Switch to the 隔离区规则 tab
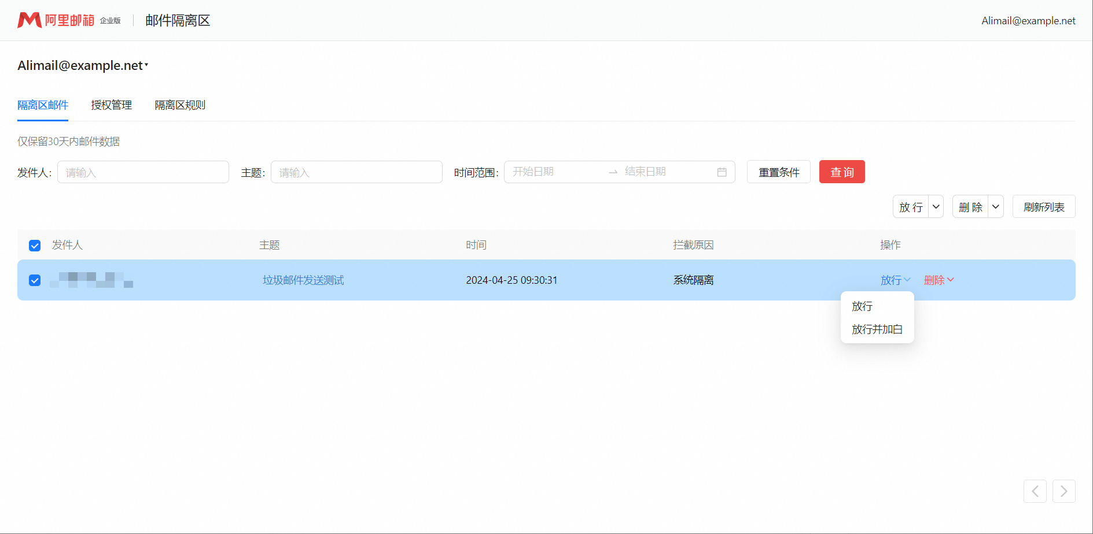The image size is (1093, 534). click(180, 105)
